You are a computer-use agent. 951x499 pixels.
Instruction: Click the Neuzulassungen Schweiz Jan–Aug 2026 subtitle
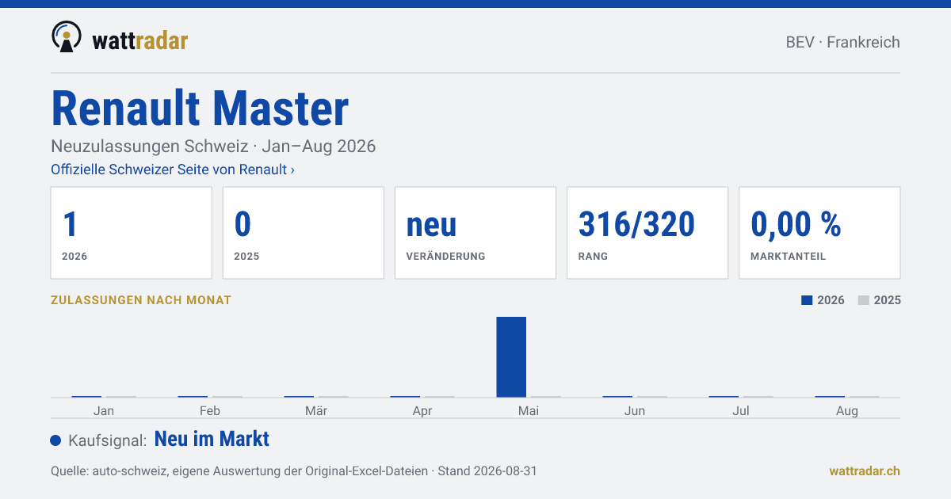click(x=213, y=147)
